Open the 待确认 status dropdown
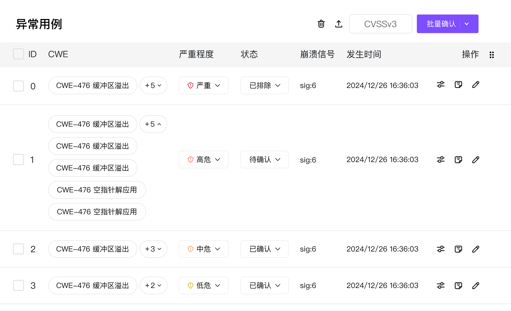This screenshot has height=311, width=511. point(264,160)
